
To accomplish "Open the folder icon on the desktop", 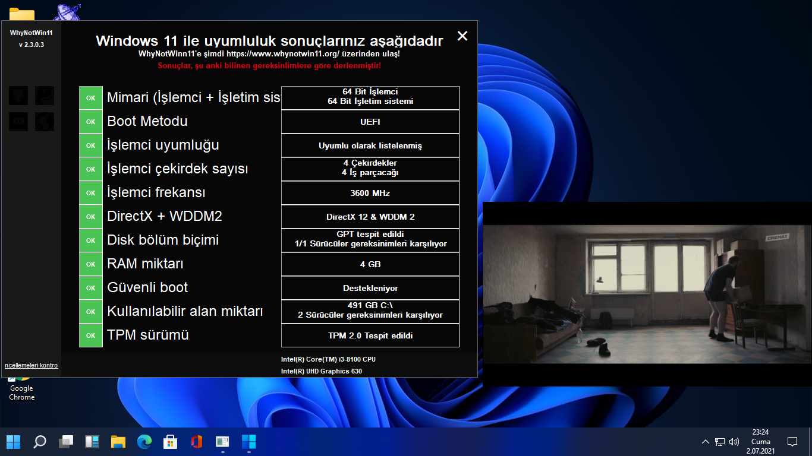I will coord(21,14).
